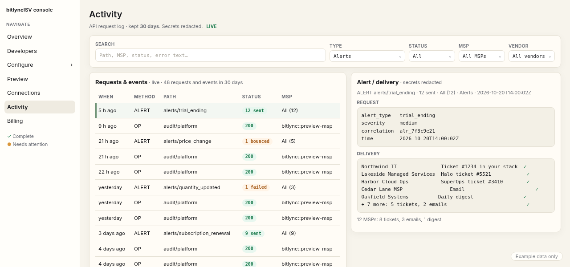Click the '+ 7 more' delivery summary line
Viewport: 570px width, 267px height.
click(x=445, y=204)
